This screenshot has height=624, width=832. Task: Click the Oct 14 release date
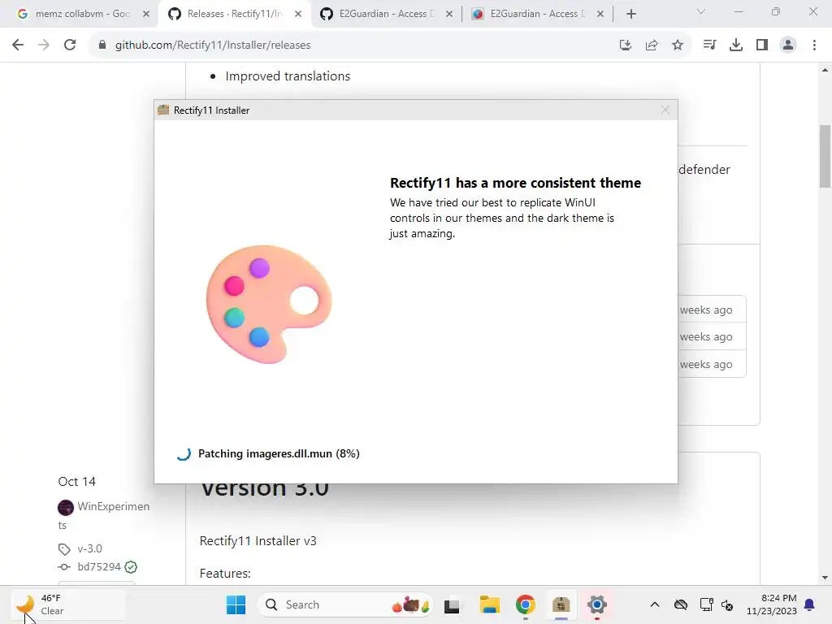point(77,481)
